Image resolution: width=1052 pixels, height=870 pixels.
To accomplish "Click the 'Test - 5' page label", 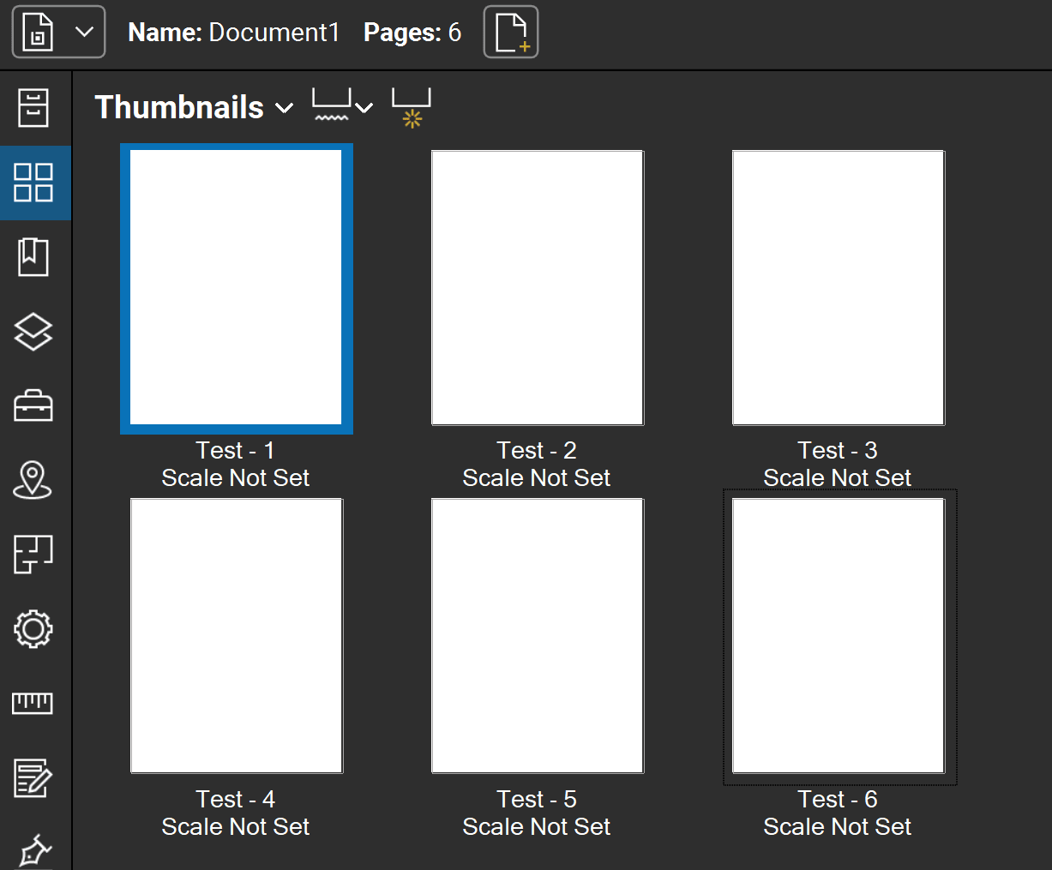I will pos(537,799).
